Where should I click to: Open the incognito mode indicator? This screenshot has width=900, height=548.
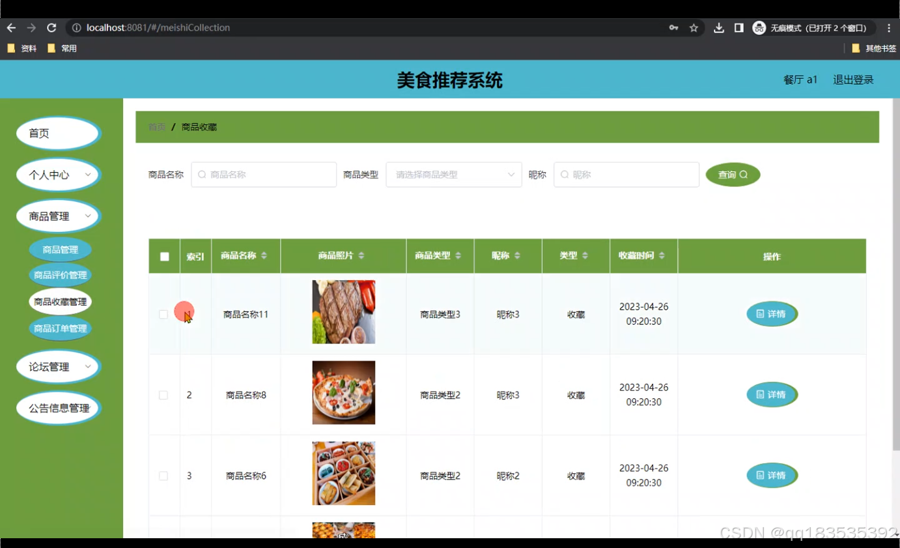811,28
